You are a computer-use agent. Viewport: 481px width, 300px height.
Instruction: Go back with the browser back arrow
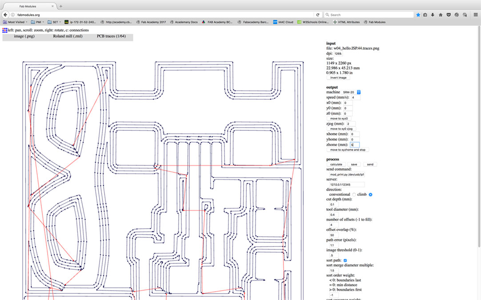[x=5, y=15]
